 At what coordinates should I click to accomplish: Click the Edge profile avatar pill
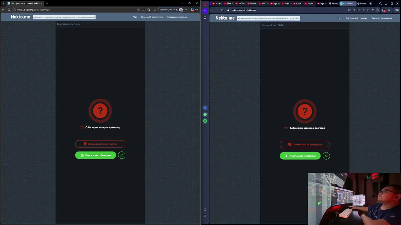click(x=171, y=10)
